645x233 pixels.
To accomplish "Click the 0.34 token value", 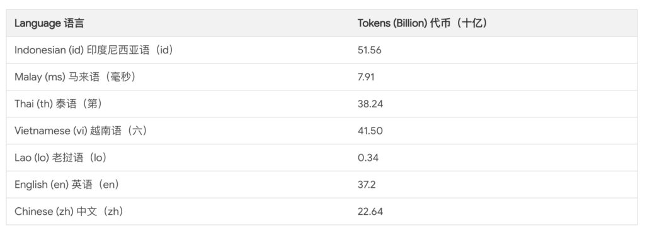I will tap(368, 158).
